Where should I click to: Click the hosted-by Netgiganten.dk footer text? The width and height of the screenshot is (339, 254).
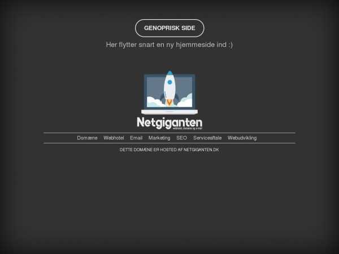pos(169,150)
